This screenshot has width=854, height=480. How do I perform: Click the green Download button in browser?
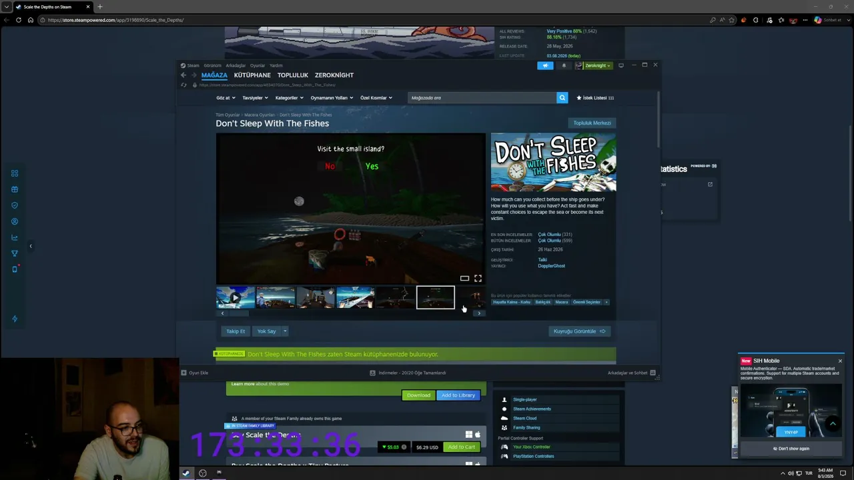click(x=419, y=395)
